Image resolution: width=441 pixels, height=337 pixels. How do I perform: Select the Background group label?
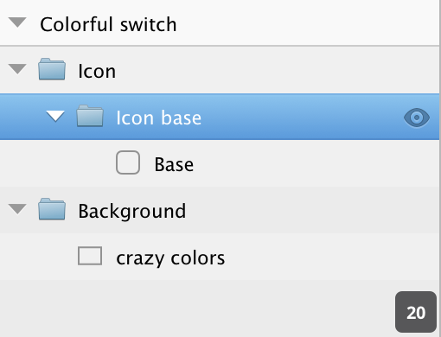coord(132,212)
